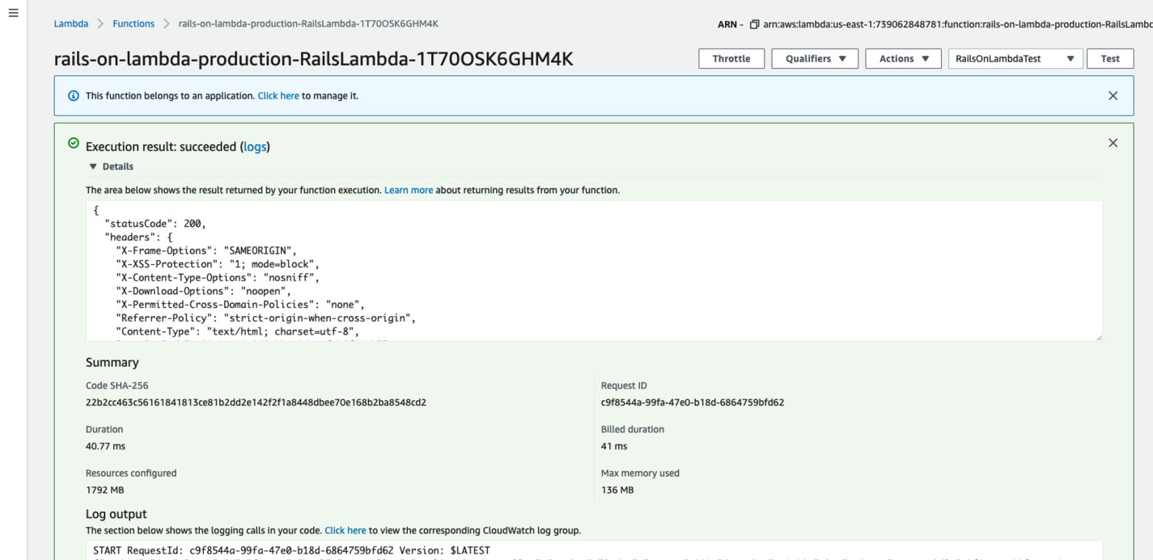This screenshot has height=560, width=1153.
Task: Dismiss the application info banner
Action: [x=1113, y=95]
